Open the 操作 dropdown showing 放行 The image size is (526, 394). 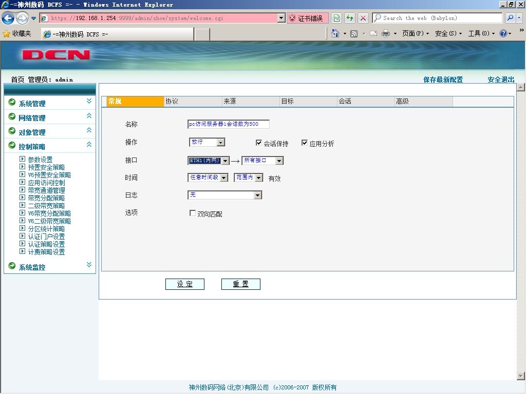point(207,143)
